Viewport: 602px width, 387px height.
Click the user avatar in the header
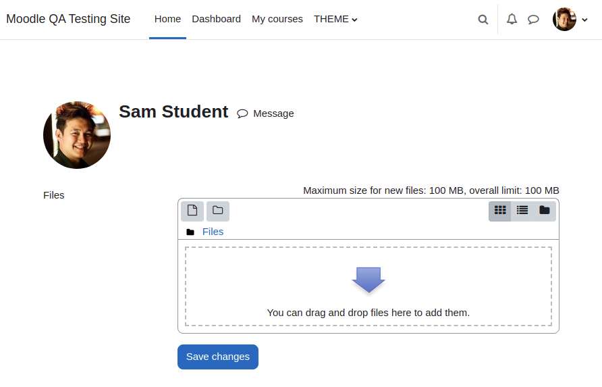tap(564, 19)
